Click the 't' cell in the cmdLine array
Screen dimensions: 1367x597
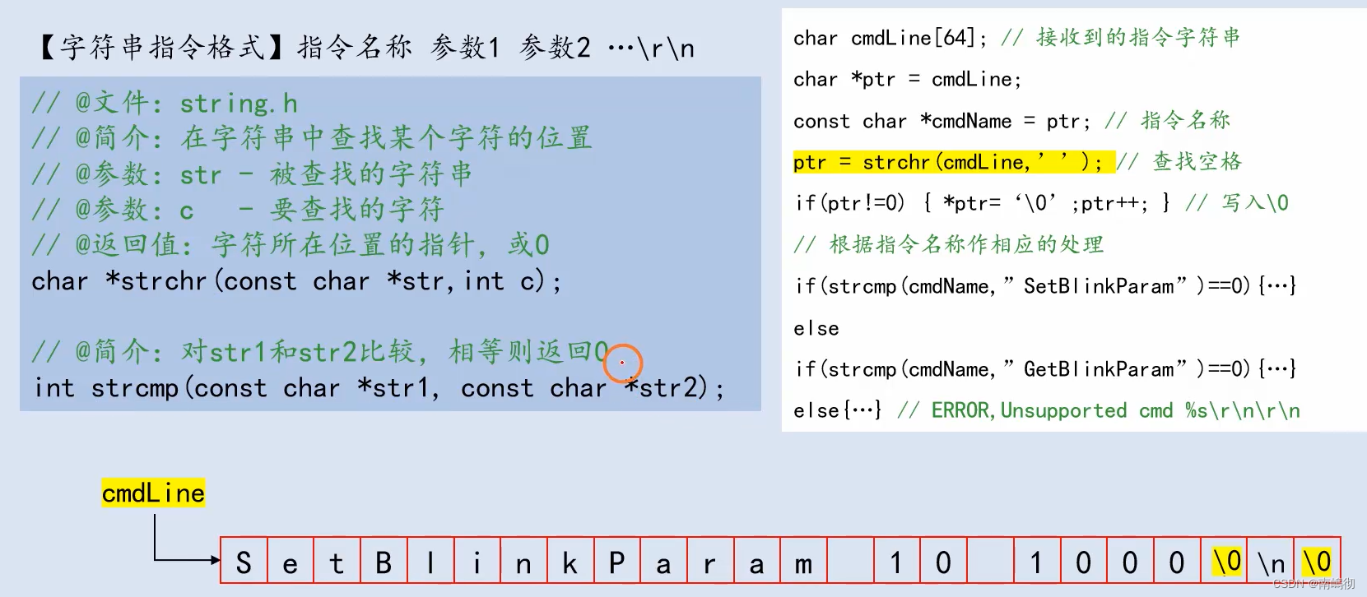(x=337, y=561)
